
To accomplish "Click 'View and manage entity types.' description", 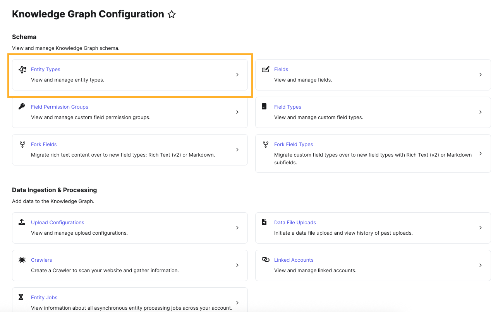I will pyautogui.click(x=68, y=80).
